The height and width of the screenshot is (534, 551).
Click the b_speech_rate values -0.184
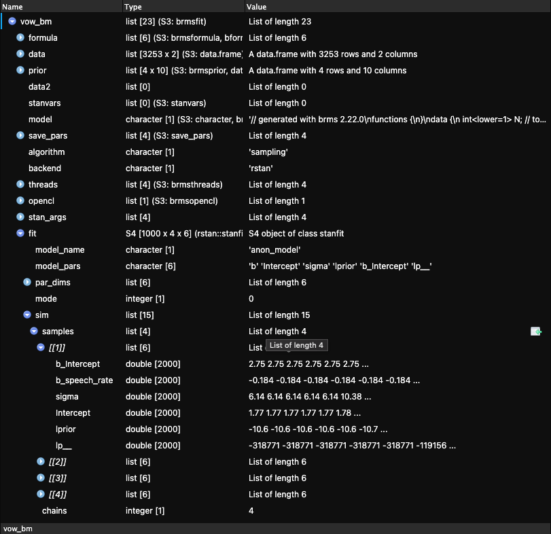coord(334,380)
